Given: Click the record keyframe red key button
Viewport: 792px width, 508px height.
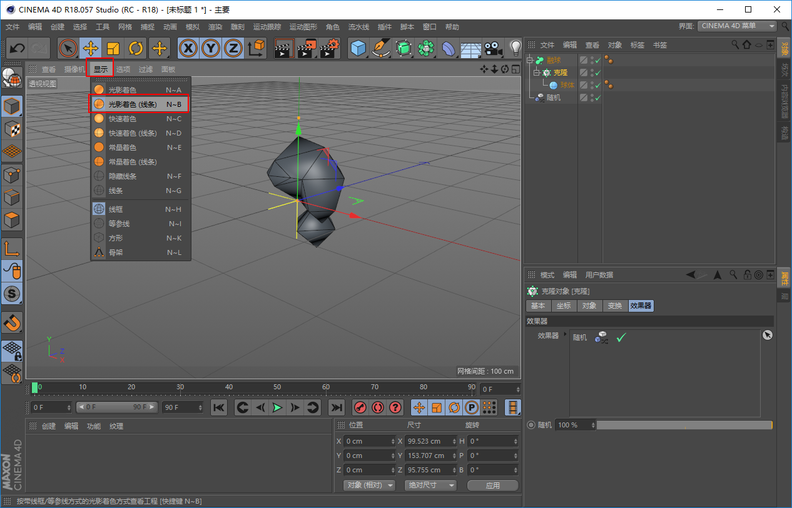Looking at the screenshot, I should coord(360,407).
